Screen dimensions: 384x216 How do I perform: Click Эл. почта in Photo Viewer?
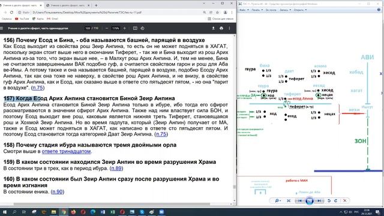pos(271,10)
